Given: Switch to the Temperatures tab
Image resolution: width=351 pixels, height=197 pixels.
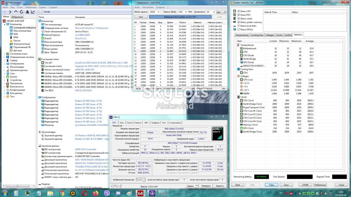Looking at the screenshot, I should pyautogui.click(x=242, y=35).
